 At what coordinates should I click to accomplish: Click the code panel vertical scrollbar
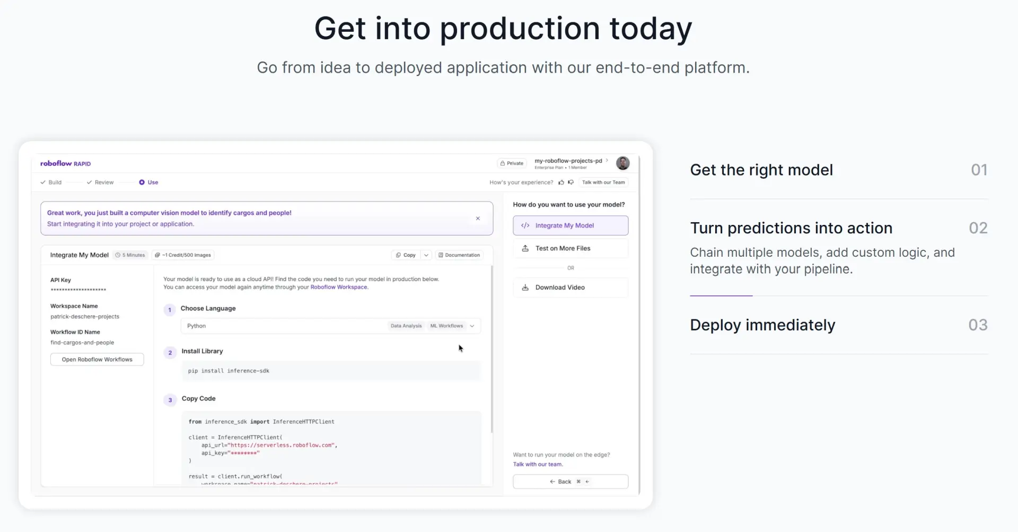pos(492,349)
